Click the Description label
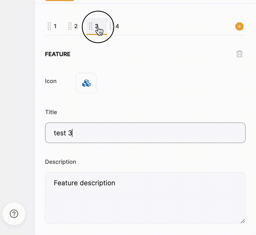 61,162
